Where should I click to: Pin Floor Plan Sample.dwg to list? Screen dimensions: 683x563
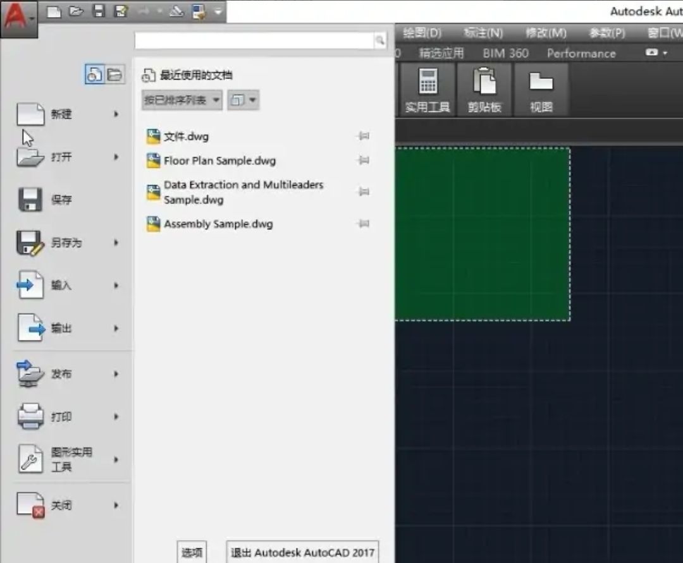click(x=363, y=160)
